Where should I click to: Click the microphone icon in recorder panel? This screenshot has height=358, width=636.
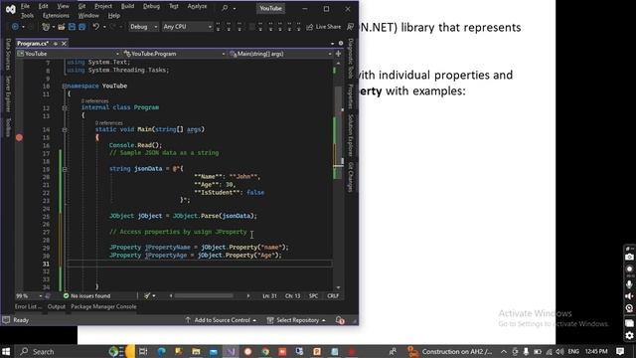click(629, 284)
